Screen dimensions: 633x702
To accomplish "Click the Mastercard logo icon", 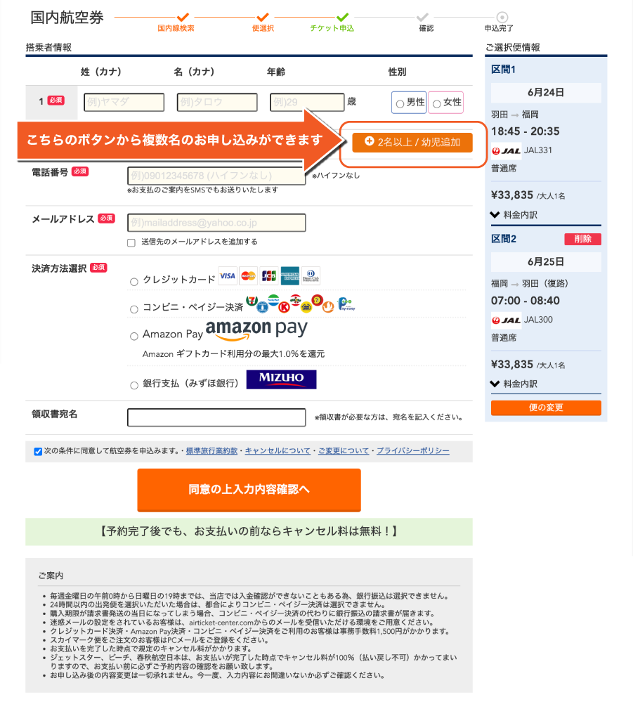I will (x=248, y=276).
